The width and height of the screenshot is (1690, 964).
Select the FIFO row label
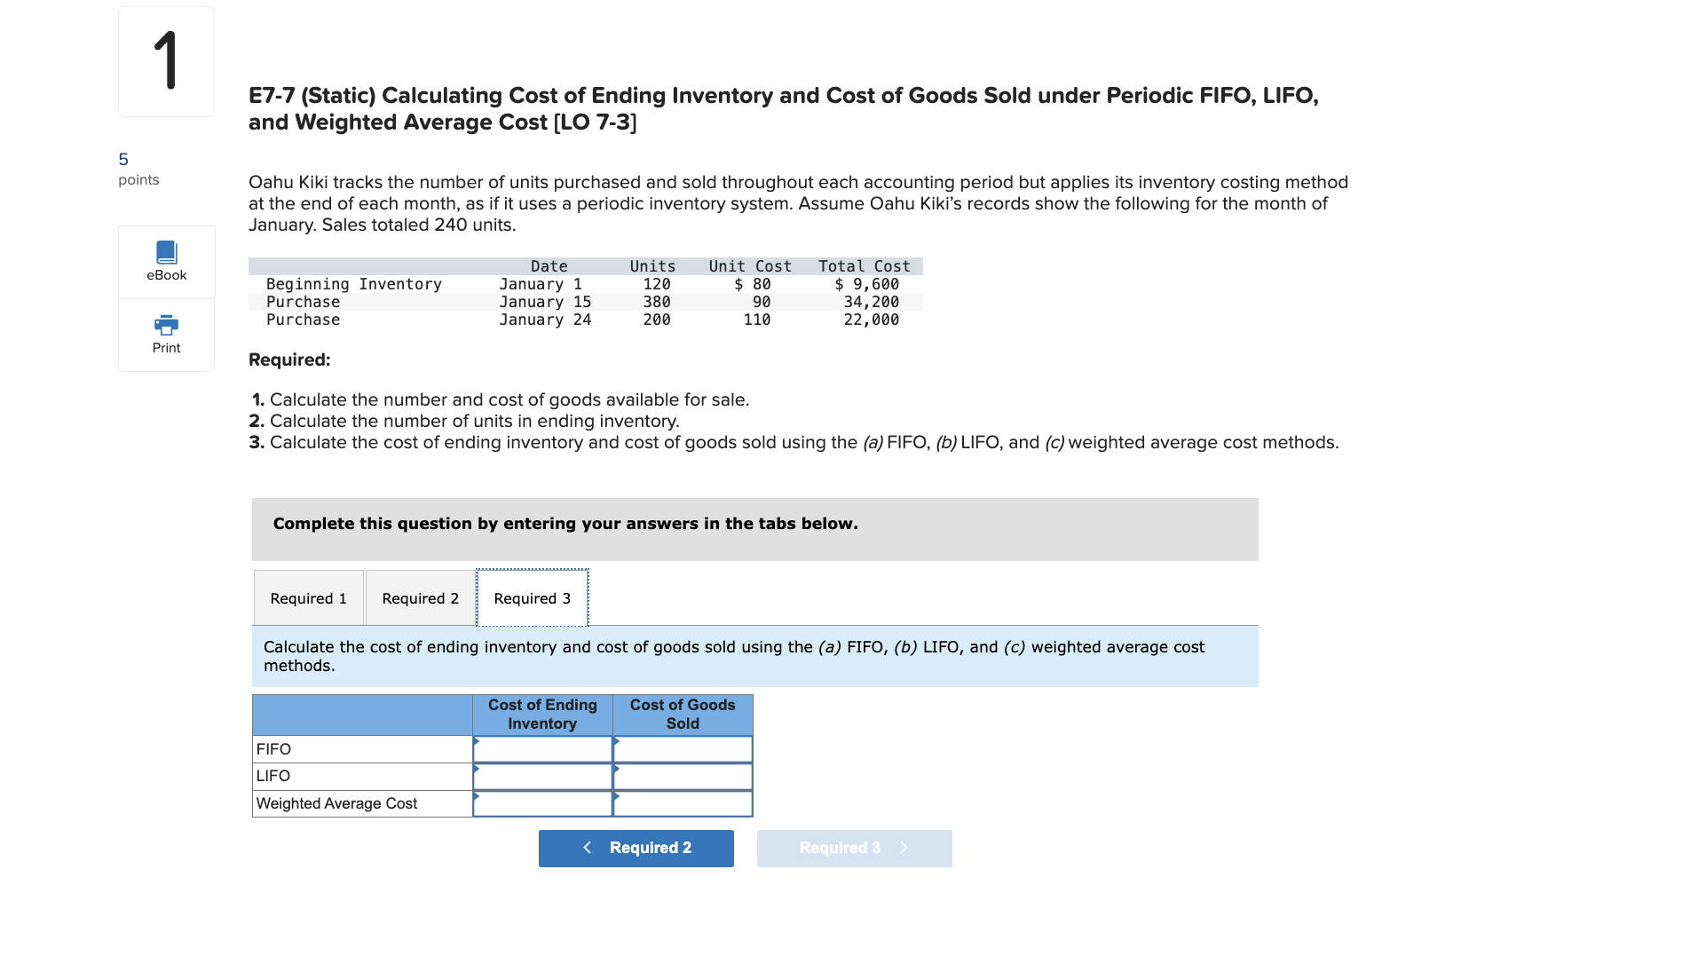(x=272, y=748)
